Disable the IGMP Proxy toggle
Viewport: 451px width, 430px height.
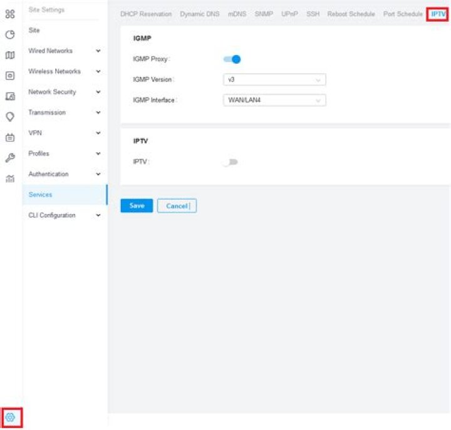click(x=232, y=59)
